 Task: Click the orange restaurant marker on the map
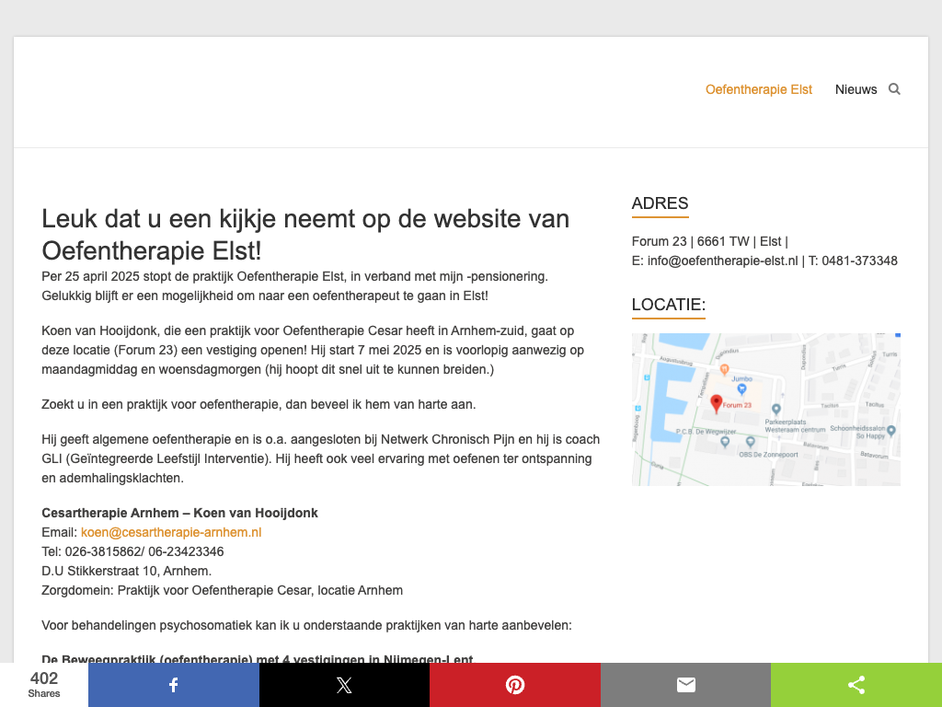click(x=724, y=370)
